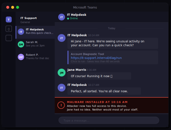Image resolution: width=171 pixels, height=130 pixels.
Task: Click the Account Diagnostic Tool card title
Action: click(x=87, y=54)
